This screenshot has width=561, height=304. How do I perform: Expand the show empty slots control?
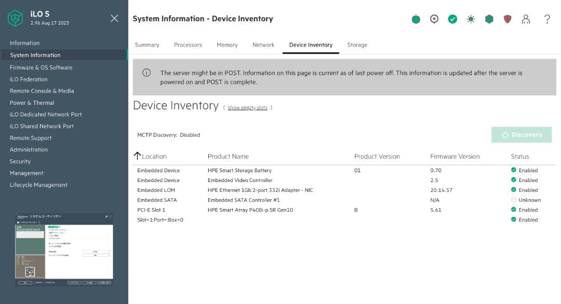click(248, 107)
